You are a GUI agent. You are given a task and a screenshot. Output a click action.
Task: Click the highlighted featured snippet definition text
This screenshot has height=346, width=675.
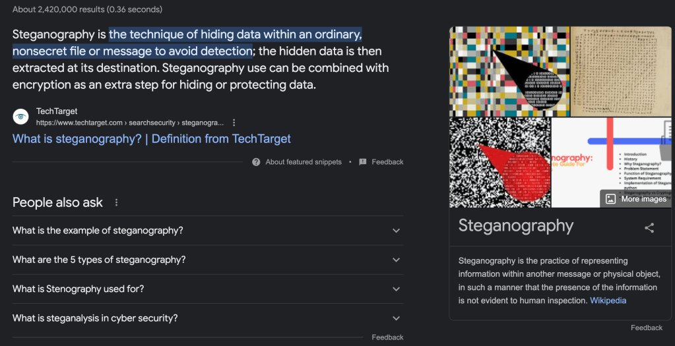tap(187, 43)
